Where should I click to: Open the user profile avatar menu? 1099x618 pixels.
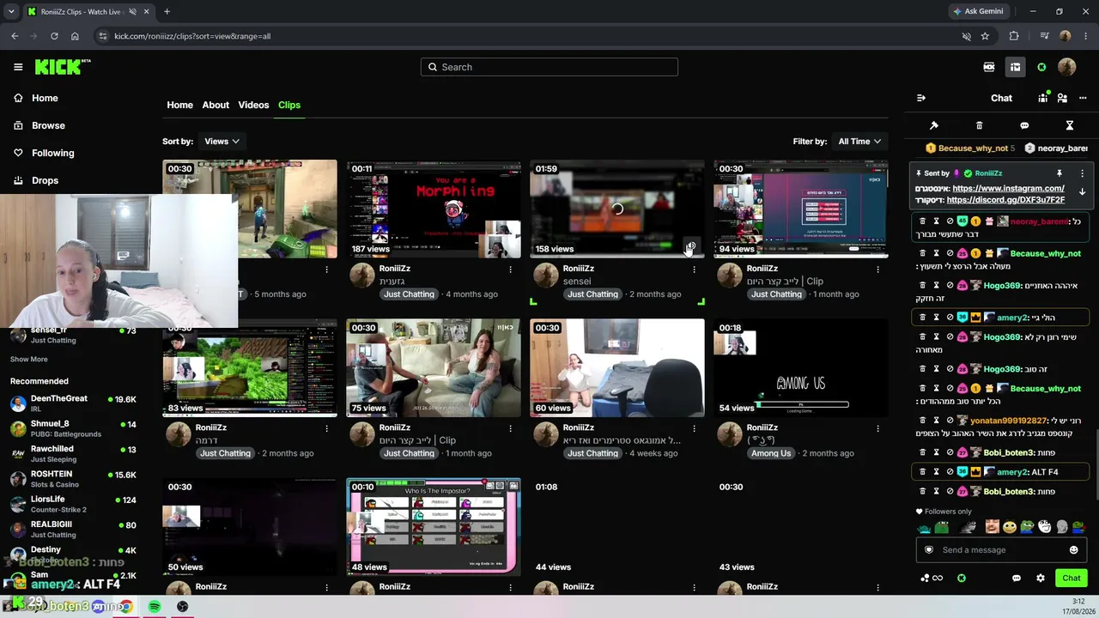pyautogui.click(x=1067, y=67)
